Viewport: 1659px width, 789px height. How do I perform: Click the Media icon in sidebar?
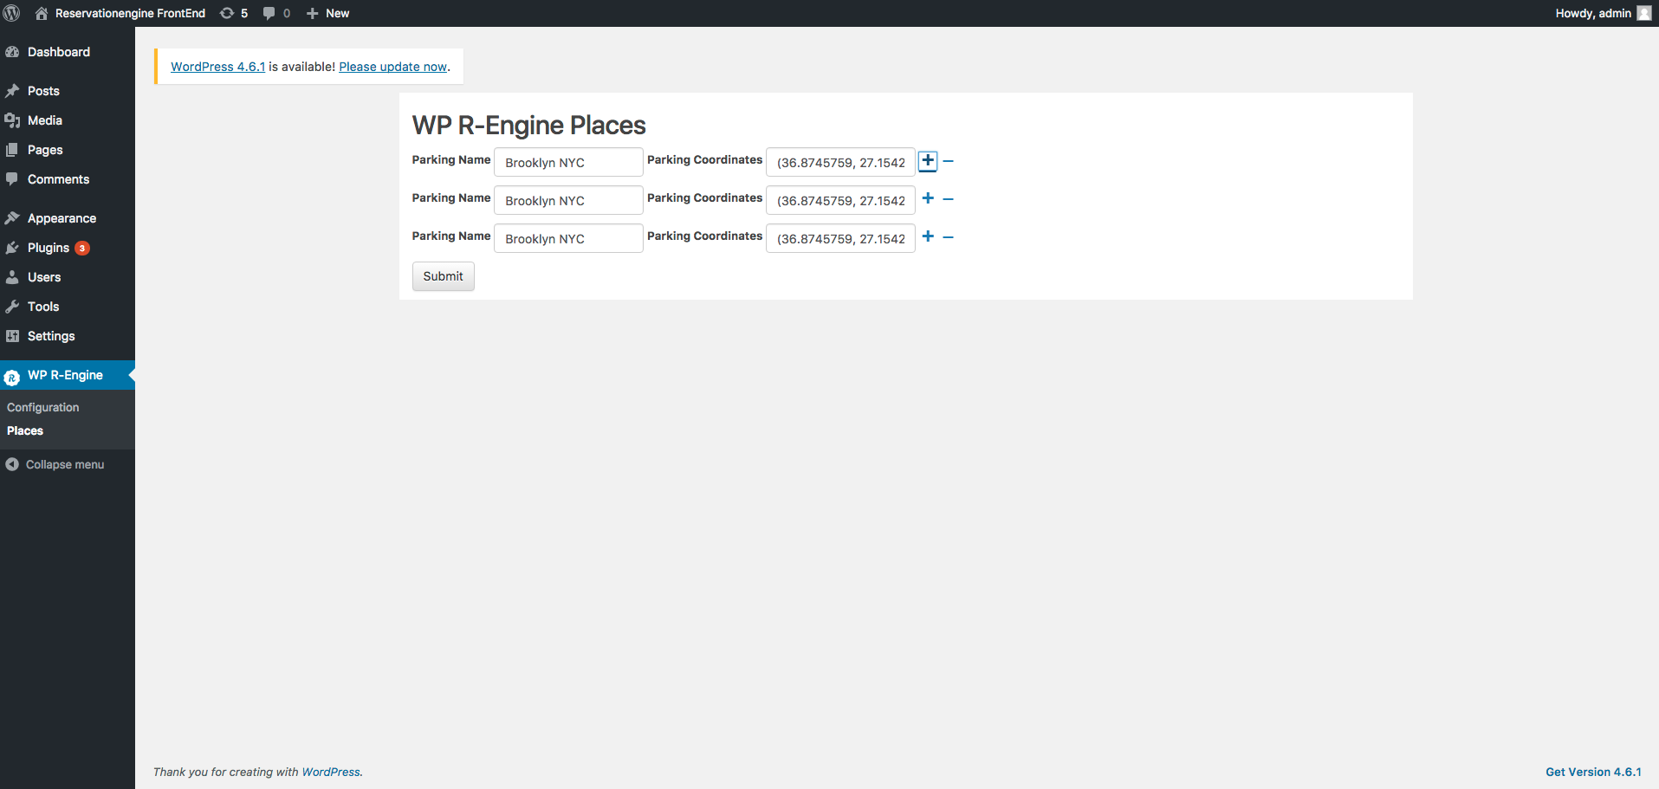tap(12, 120)
